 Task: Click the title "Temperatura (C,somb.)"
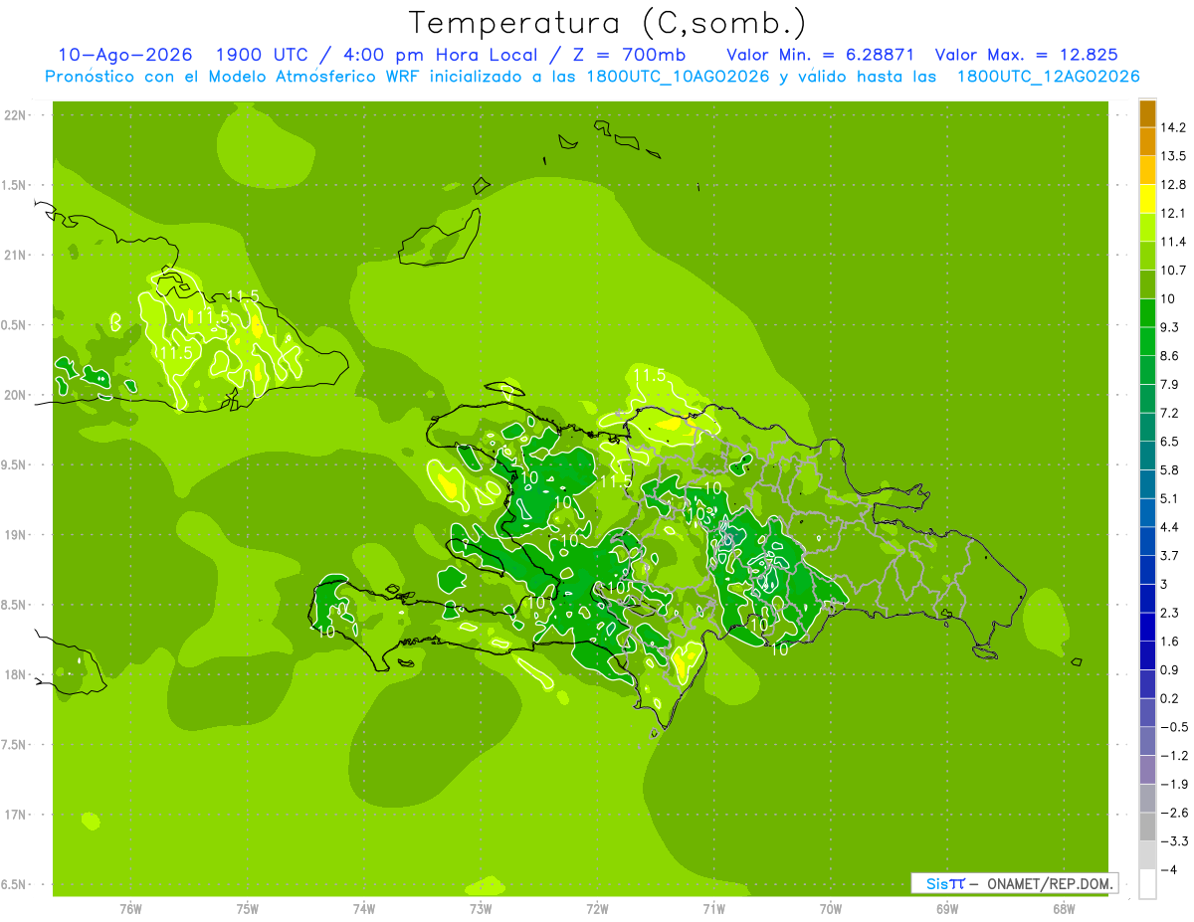click(x=608, y=23)
